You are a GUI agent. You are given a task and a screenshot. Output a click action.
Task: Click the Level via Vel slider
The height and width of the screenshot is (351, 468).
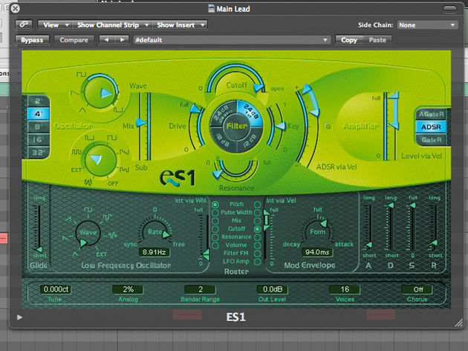[391, 127]
